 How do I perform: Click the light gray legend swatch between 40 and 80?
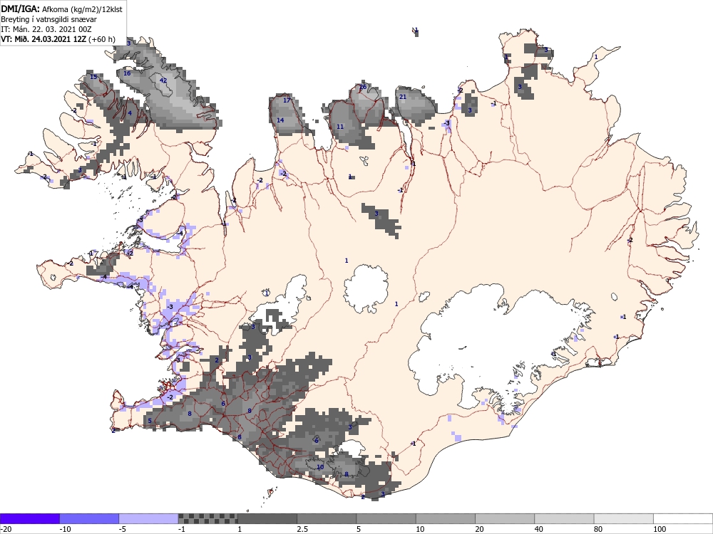564,518
